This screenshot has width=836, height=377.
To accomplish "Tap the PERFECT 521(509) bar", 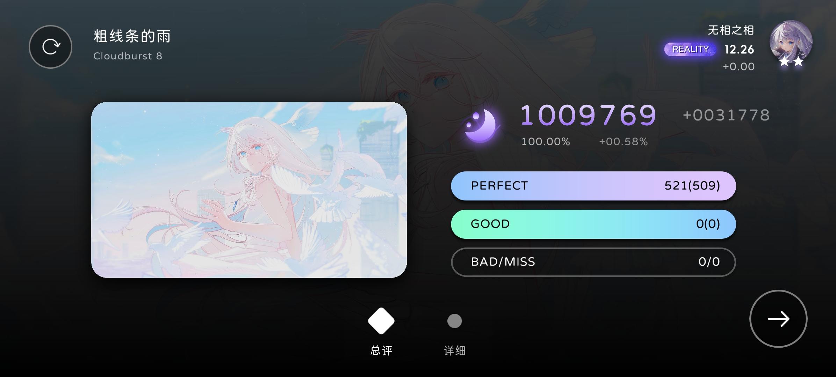I will [593, 186].
